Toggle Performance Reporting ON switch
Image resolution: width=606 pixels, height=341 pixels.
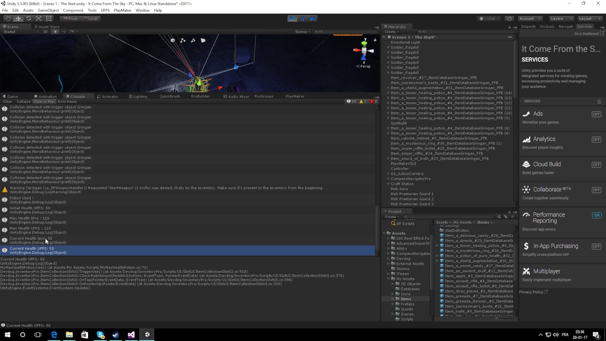596,215
